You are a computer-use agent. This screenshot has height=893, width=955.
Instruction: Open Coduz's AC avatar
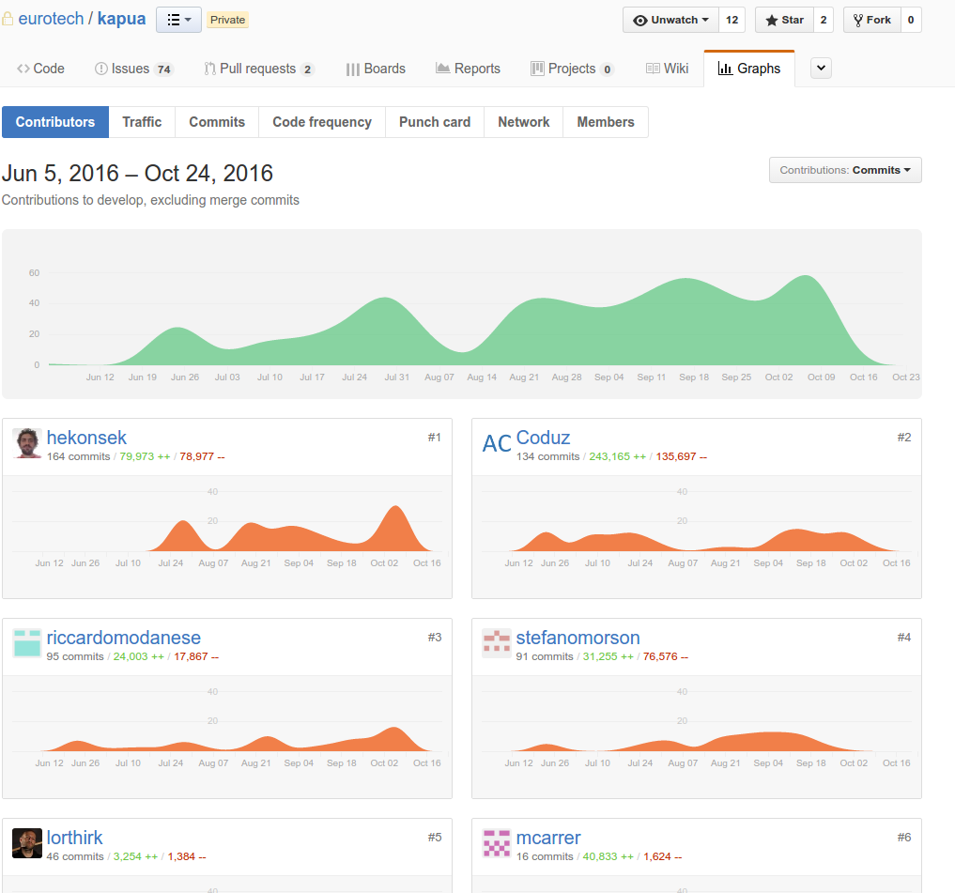[x=497, y=443]
